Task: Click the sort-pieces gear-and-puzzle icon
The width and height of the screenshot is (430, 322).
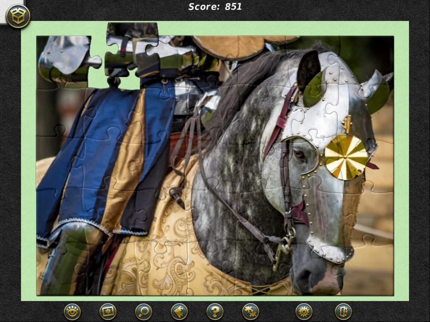Action: [x=250, y=311]
